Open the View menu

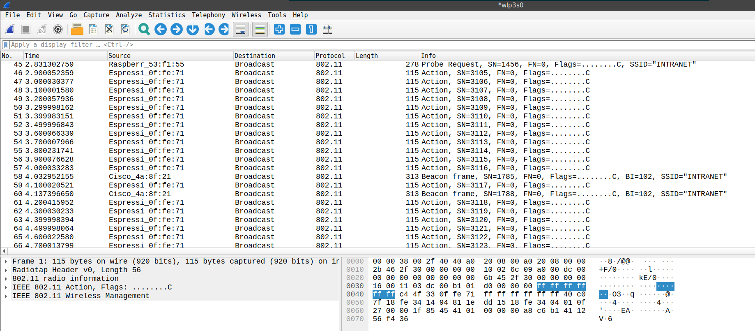(x=55, y=15)
